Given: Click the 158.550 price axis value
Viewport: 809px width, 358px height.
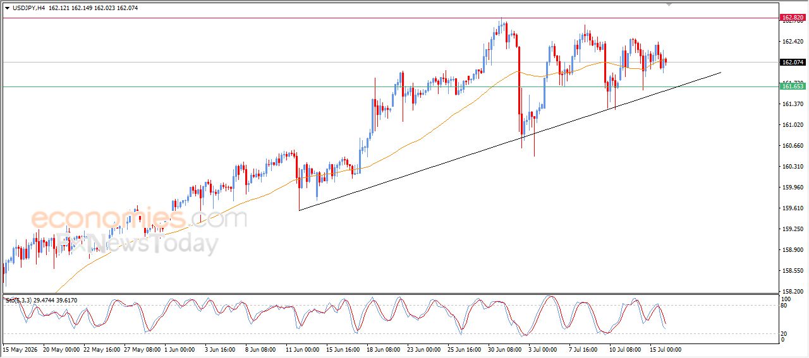Looking at the screenshot, I should tap(793, 271).
